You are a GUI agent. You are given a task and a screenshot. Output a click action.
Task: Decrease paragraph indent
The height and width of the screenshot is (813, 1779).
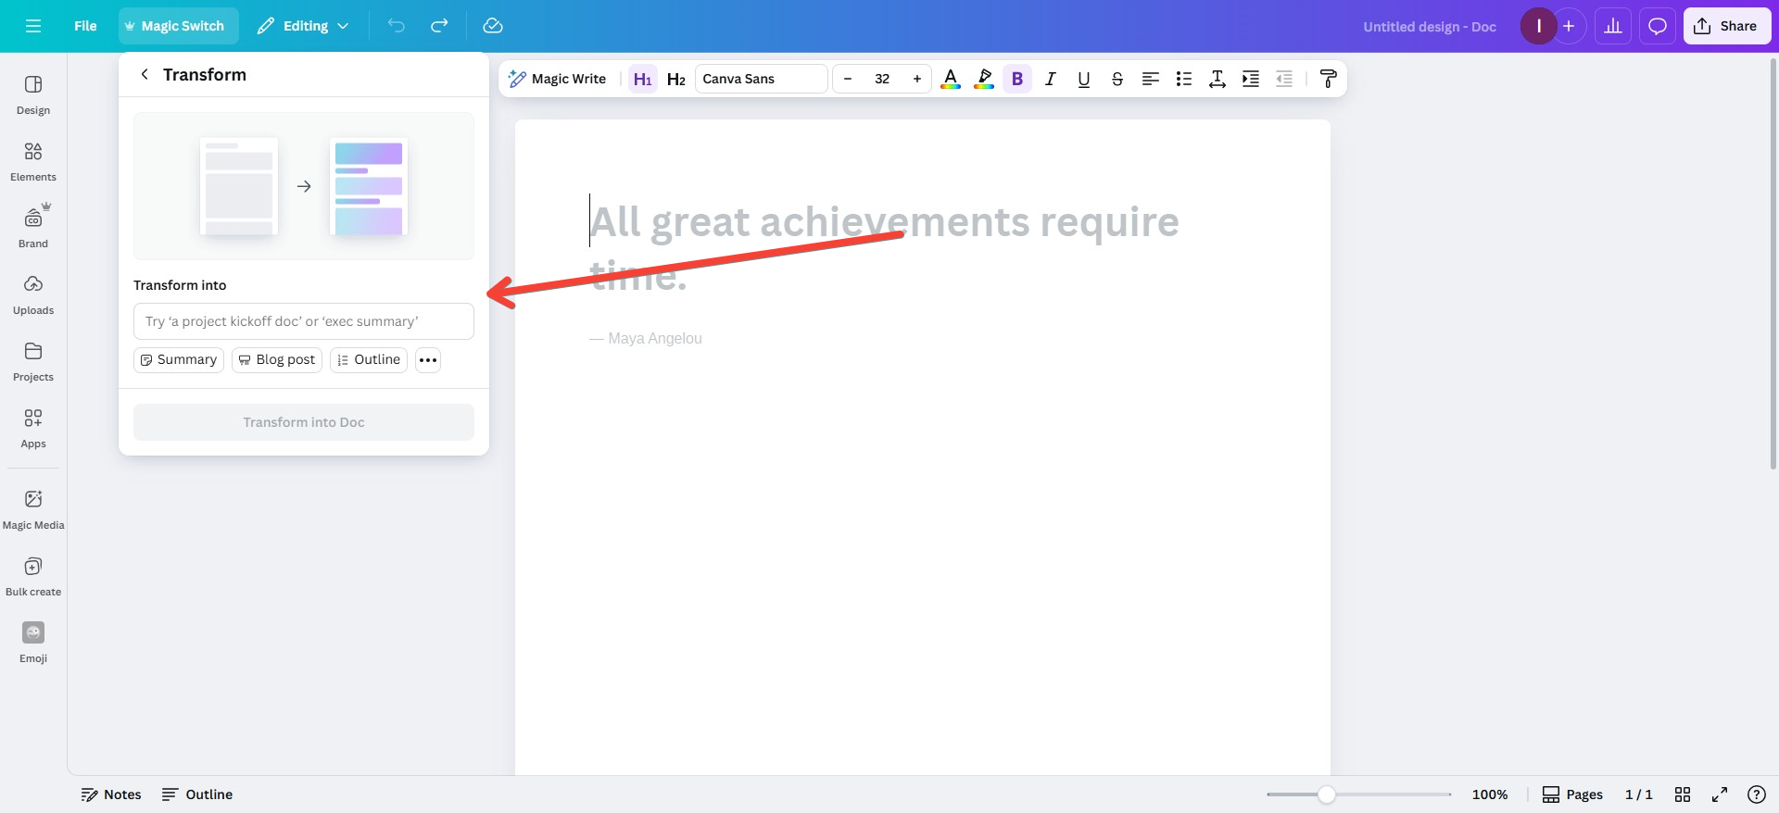tap(1284, 79)
